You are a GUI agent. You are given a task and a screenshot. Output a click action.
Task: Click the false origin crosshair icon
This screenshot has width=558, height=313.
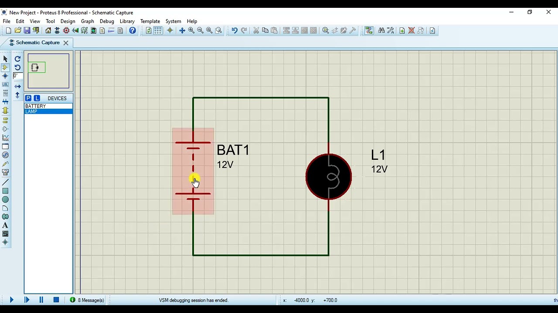pos(170,30)
